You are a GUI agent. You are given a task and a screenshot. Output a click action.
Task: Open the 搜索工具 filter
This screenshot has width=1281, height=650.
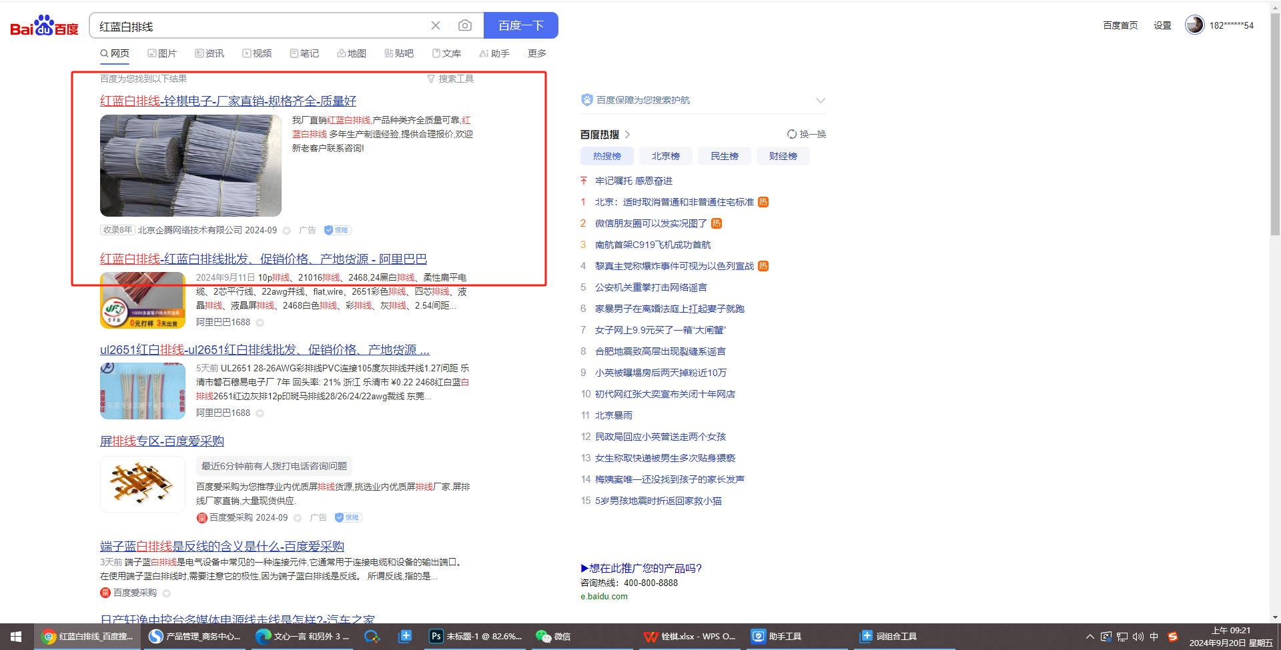tap(450, 79)
